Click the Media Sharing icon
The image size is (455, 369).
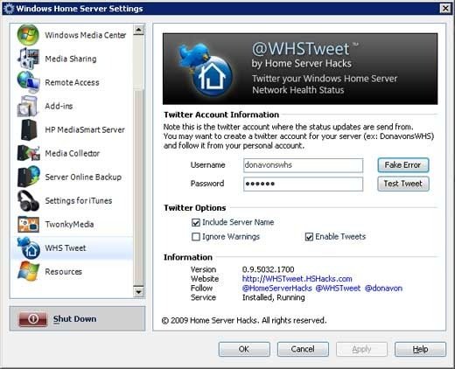click(28, 59)
